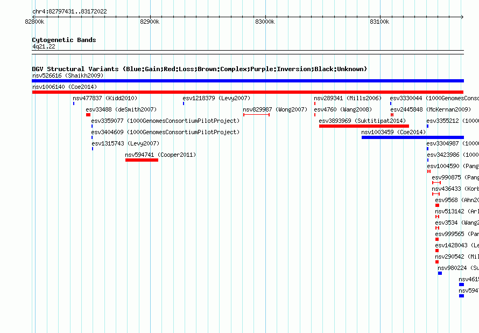Viewport: 479px width, 333px height.
Task: Click the red esv3893969 loss bar
Action: pyautogui.click(x=364, y=126)
